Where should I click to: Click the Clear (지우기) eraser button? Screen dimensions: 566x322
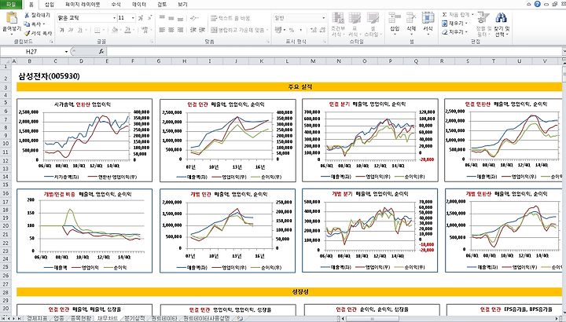pyautogui.click(x=454, y=32)
